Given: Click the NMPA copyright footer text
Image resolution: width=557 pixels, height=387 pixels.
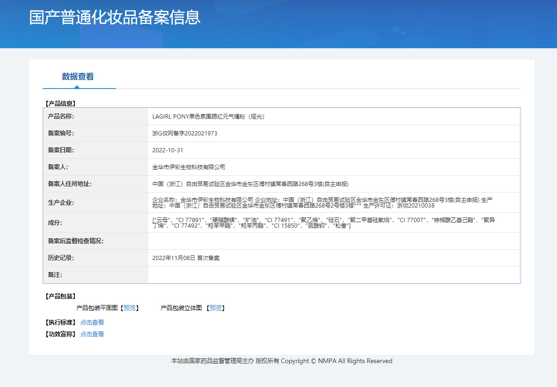Looking at the screenshot, I should pyautogui.click(x=281, y=361).
